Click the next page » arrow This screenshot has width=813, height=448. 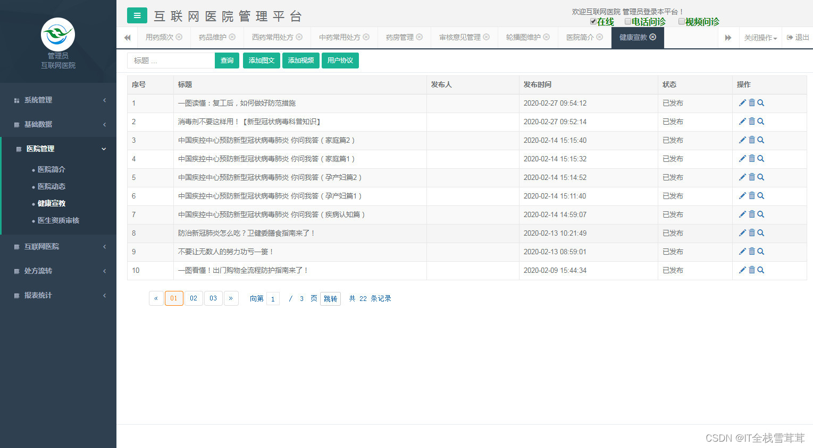click(231, 298)
